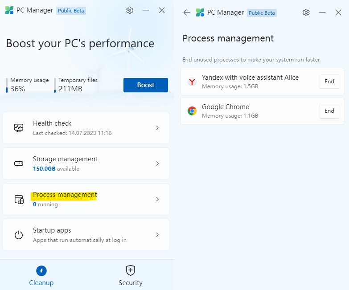Image resolution: width=349 pixels, height=290 pixels.
Task: Click the '36%' memory usage value
Action: (17, 89)
